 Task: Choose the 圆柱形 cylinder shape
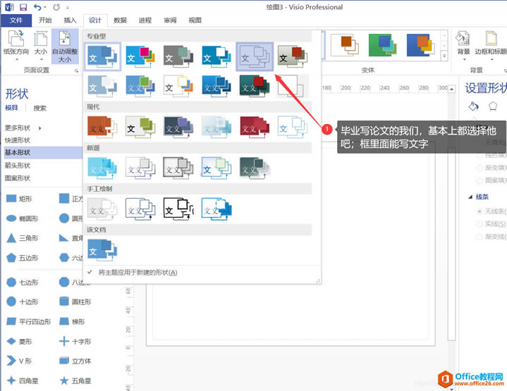pos(75,302)
